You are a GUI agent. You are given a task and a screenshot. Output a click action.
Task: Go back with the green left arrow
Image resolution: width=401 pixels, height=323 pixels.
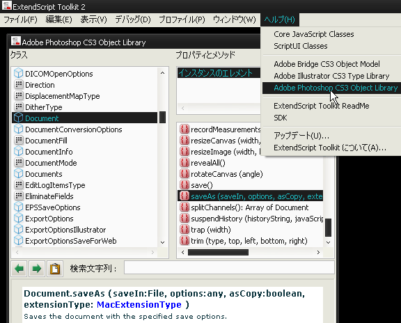[19, 269]
